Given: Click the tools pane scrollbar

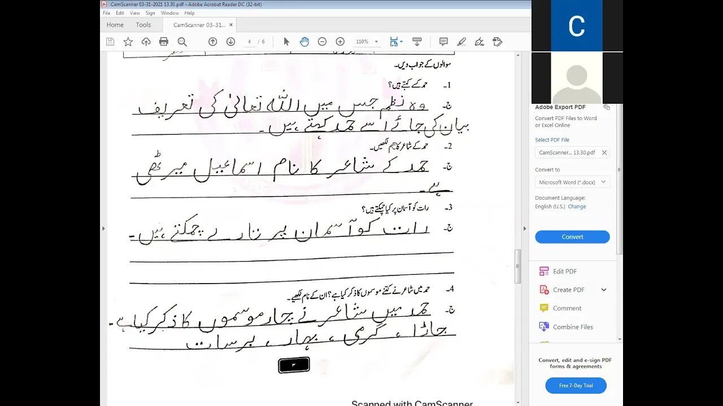Looking at the screenshot, I should [x=620, y=180].
